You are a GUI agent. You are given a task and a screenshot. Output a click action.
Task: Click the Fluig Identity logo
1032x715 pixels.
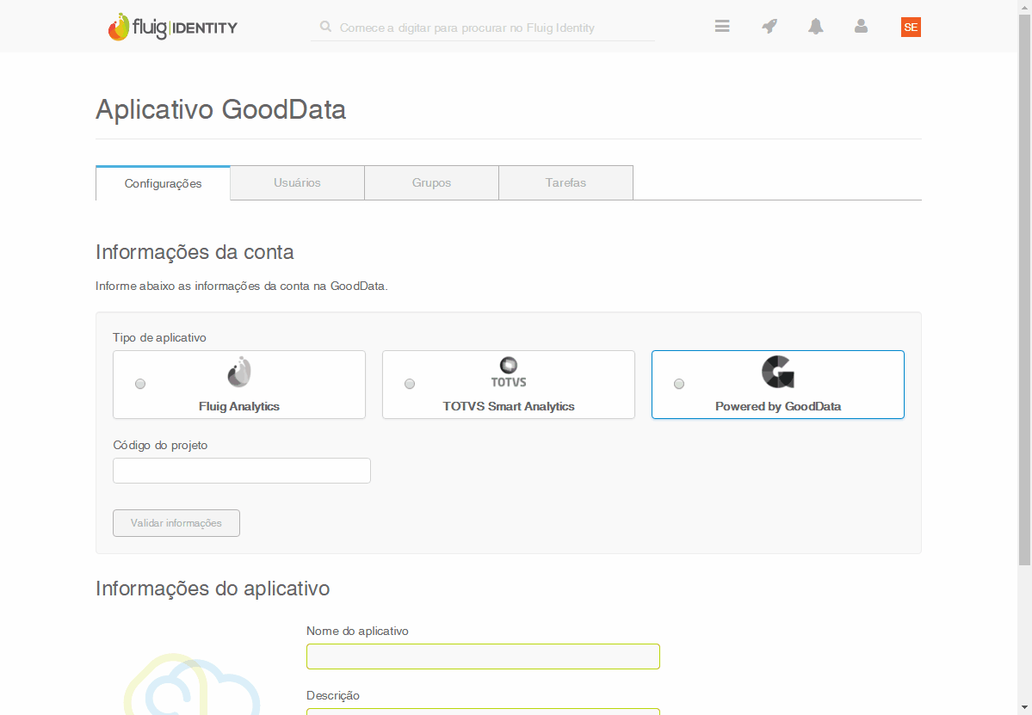point(173,28)
